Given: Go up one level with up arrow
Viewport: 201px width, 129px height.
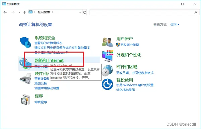Looking at the screenshot, I should coord(24,12).
